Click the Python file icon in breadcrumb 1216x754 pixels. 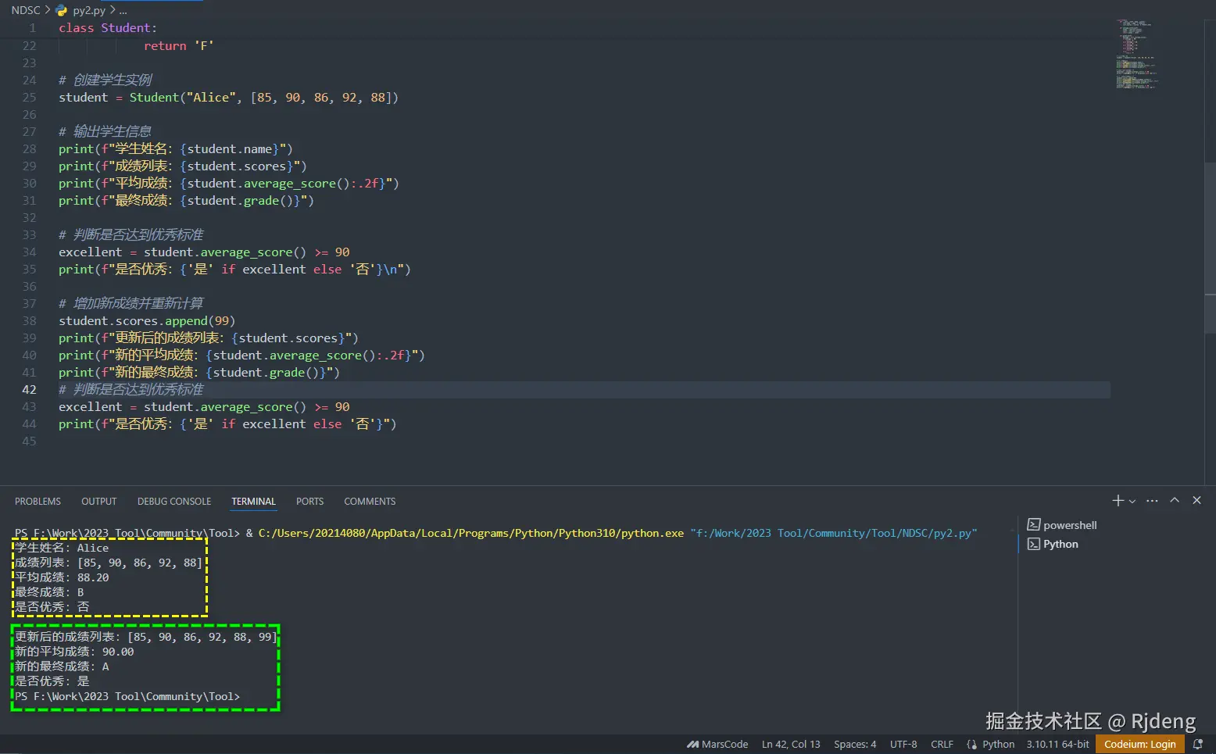pos(62,10)
